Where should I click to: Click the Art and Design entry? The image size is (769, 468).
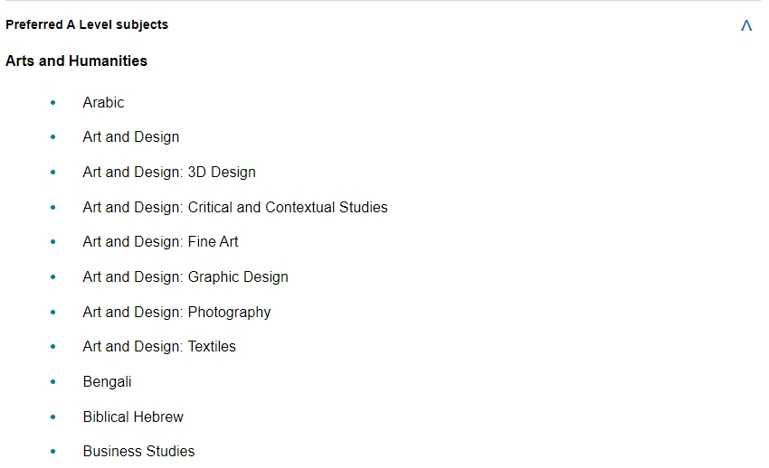point(131,137)
